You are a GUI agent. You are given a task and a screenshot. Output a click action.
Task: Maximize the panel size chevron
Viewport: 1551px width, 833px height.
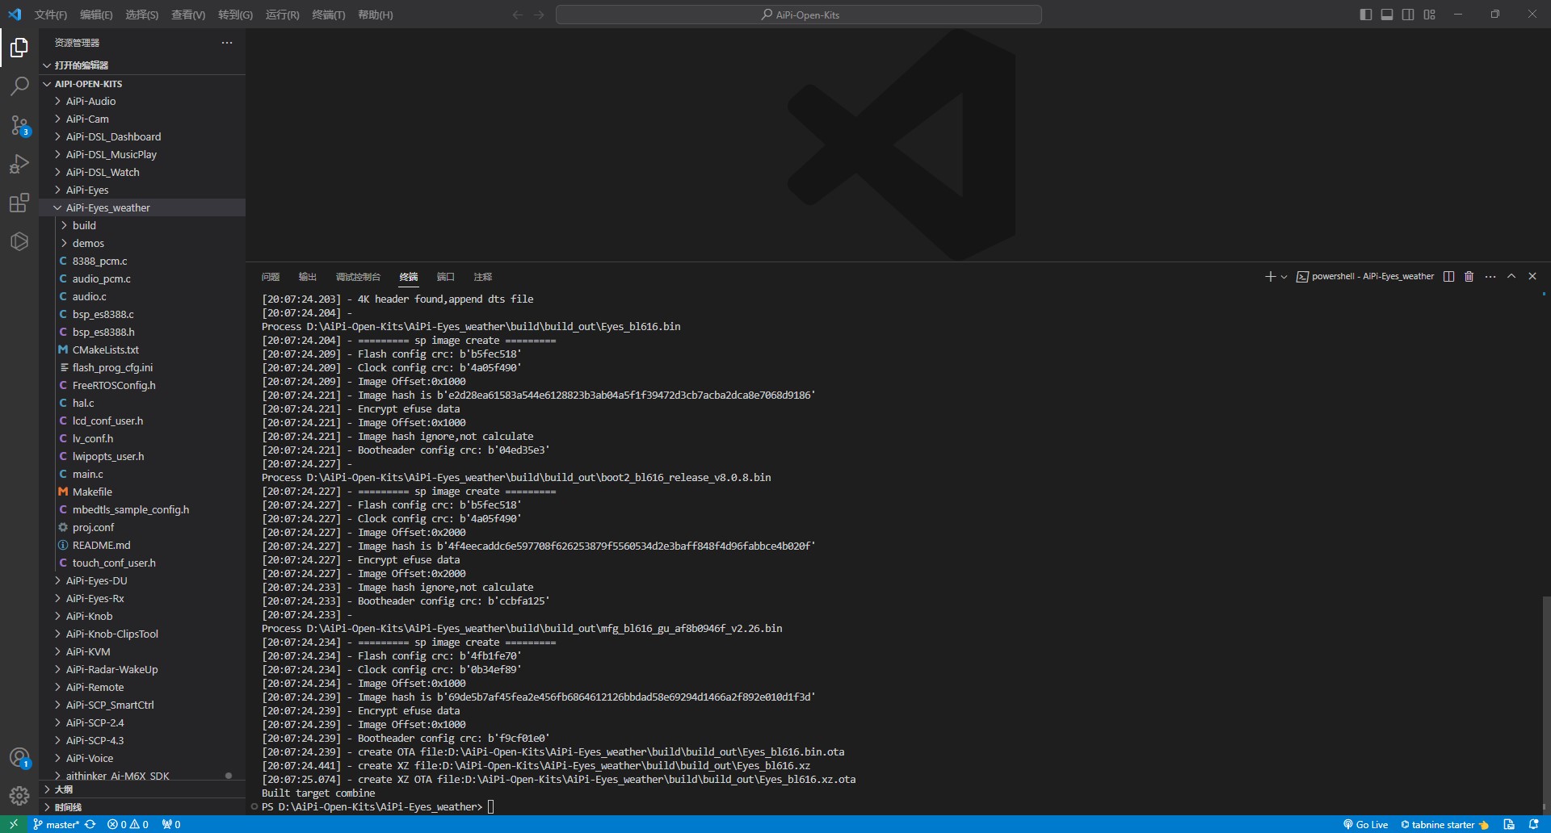[1511, 276]
